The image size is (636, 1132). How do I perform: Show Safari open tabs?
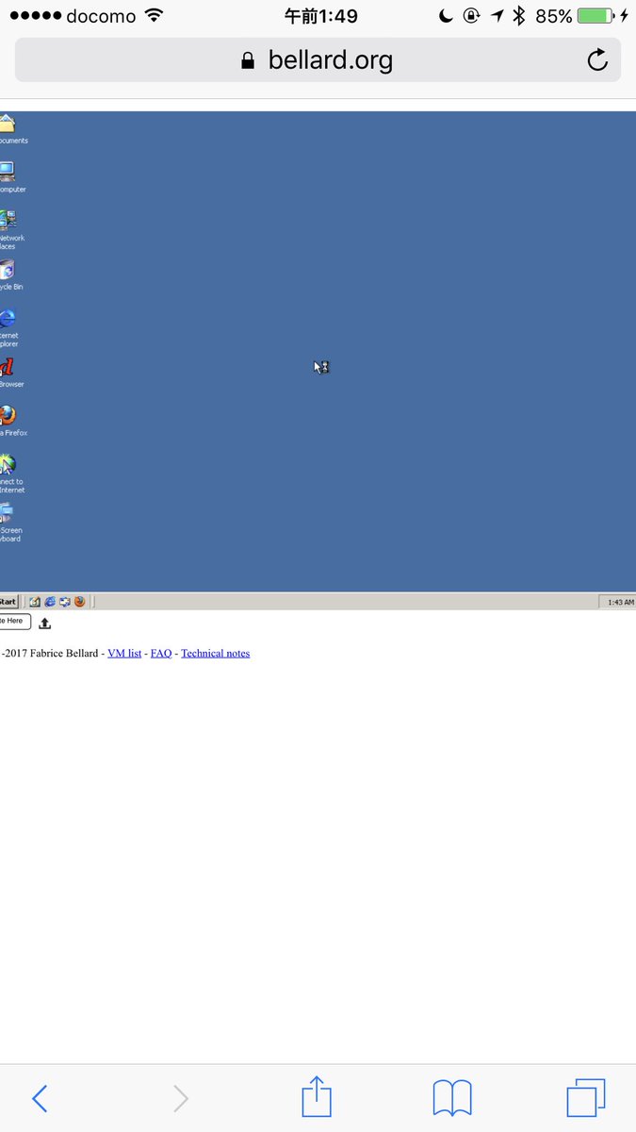coord(586,1098)
